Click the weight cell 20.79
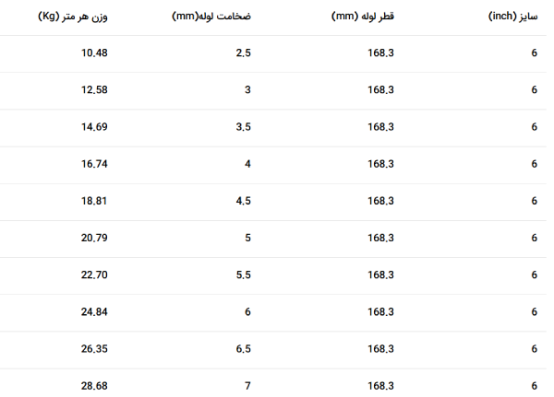The height and width of the screenshot is (397, 554). tap(94, 238)
